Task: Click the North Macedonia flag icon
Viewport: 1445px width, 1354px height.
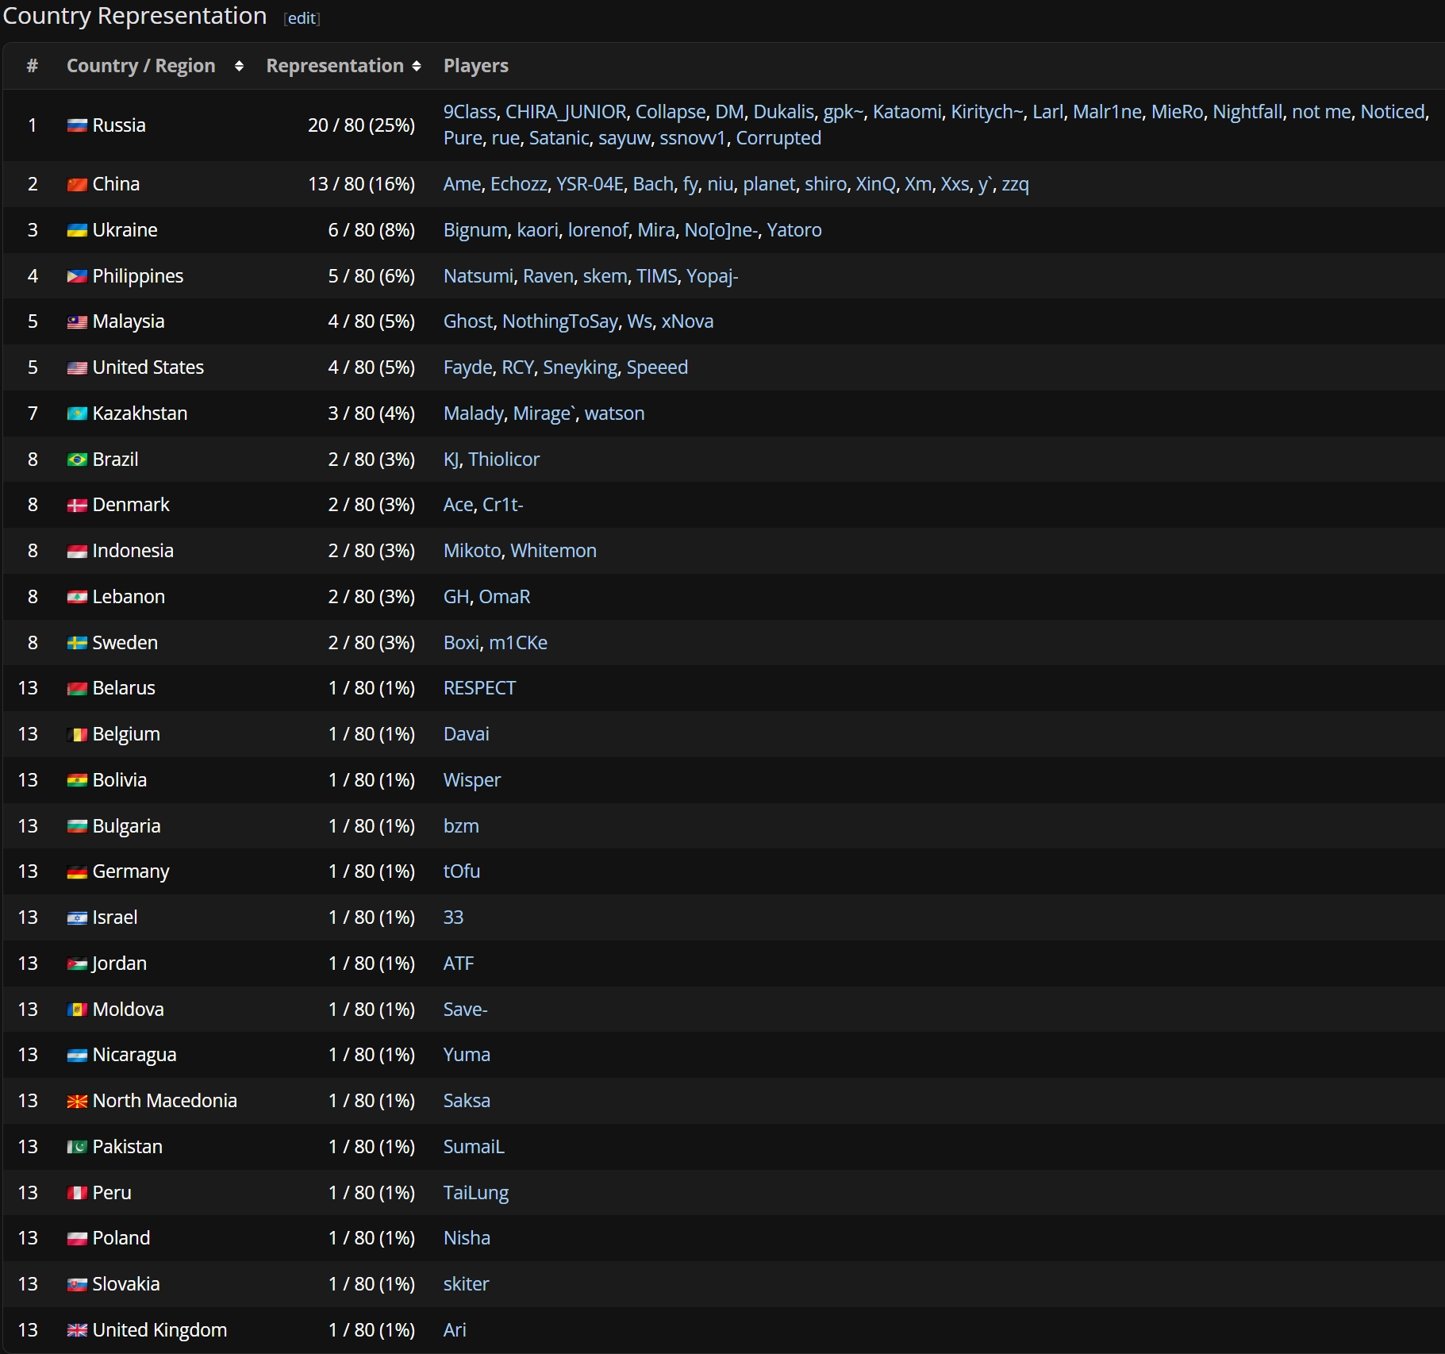Action: click(x=77, y=1101)
